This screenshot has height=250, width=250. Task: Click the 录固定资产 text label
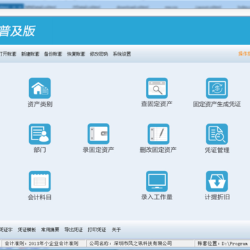pos(99,150)
